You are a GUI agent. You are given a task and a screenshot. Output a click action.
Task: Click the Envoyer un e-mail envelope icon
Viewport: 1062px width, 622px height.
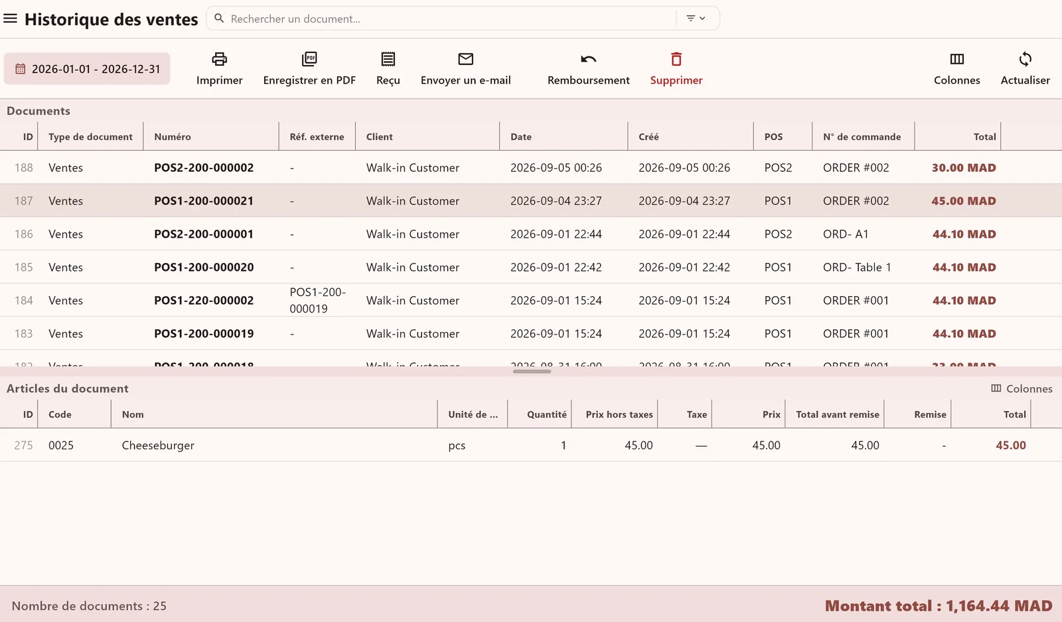coord(466,59)
